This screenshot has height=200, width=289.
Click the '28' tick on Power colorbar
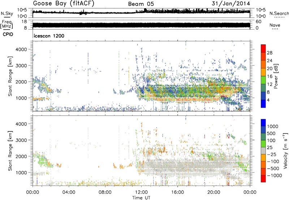269,53
